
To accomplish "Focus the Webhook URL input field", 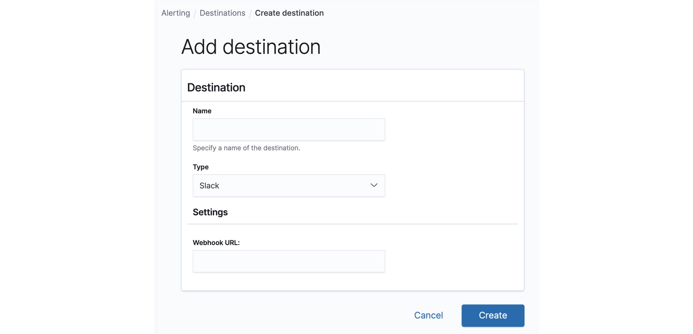I will click(289, 261).
